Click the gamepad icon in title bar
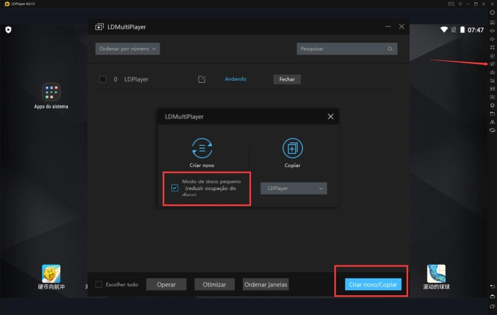 (x=450, y=4)
